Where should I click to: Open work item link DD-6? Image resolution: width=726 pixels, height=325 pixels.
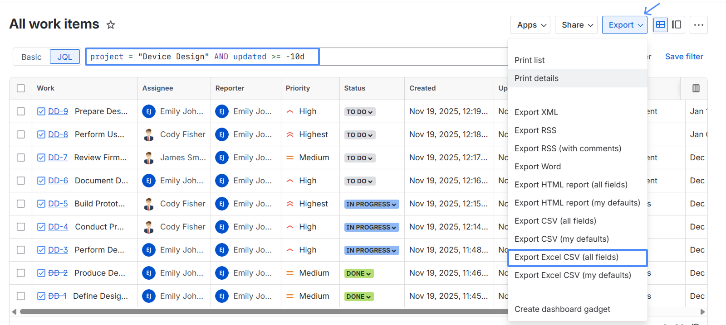click(x=58, y=181)
